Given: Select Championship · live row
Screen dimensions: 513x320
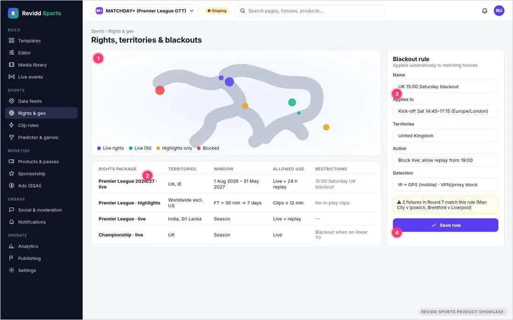Looking at the screenshot, I should click(x=236, y=235).
